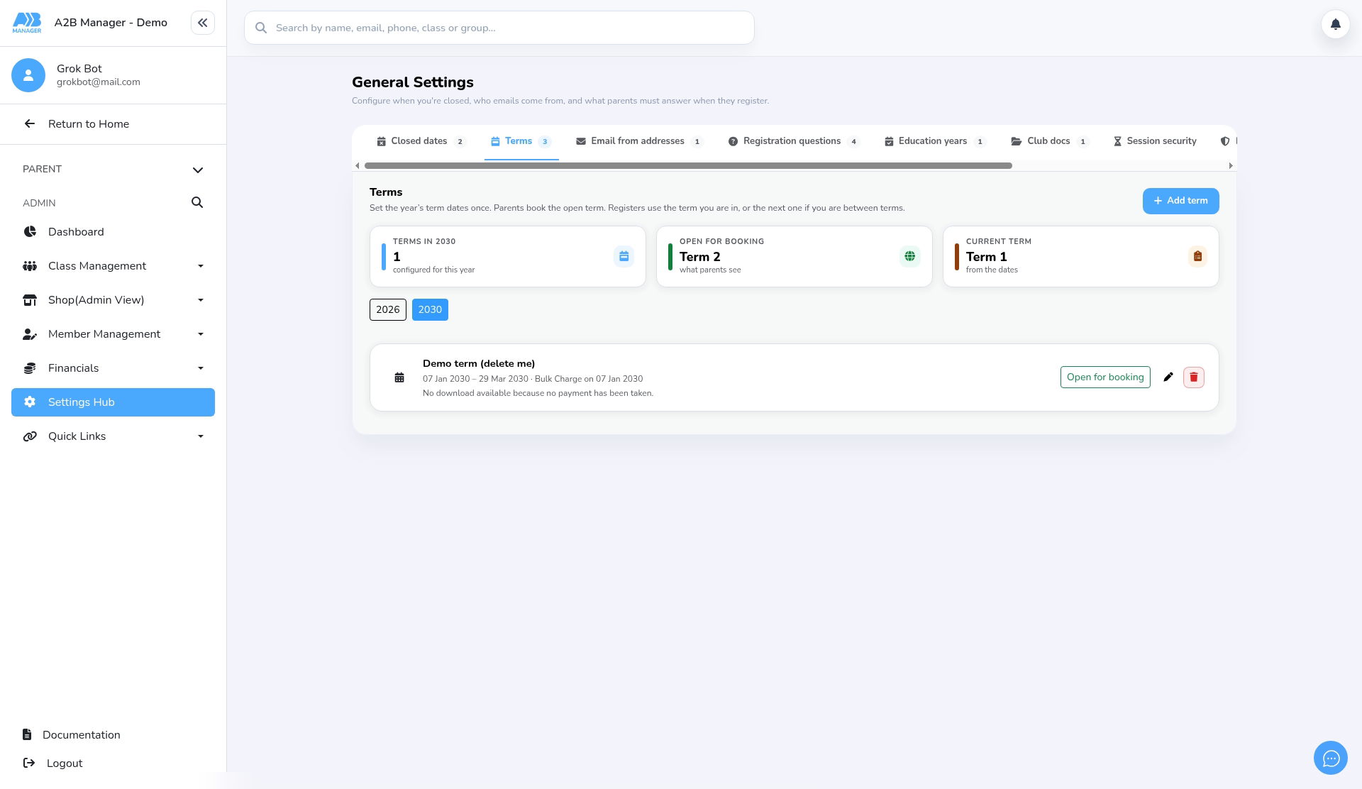Open Club docs tab
This screenshot has height=789, width=1362.
click(1049, 141)
